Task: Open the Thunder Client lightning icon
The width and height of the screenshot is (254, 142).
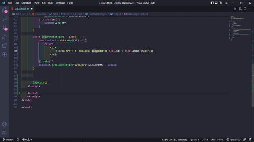Action: tap(4, 54)
